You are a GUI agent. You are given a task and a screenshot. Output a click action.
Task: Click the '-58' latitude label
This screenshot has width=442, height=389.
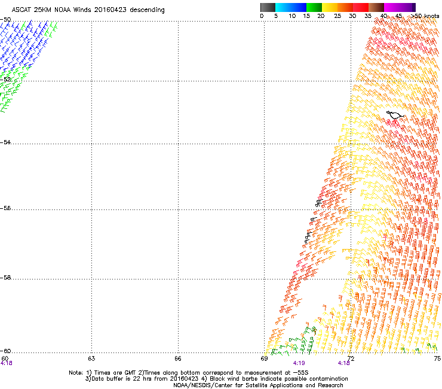[5, 278]
